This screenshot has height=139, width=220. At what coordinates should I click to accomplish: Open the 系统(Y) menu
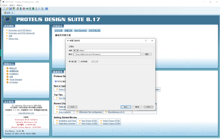(x=12, y=5)
